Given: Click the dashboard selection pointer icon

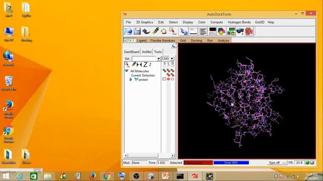Looking at the screenshot, I should (127, 64).
